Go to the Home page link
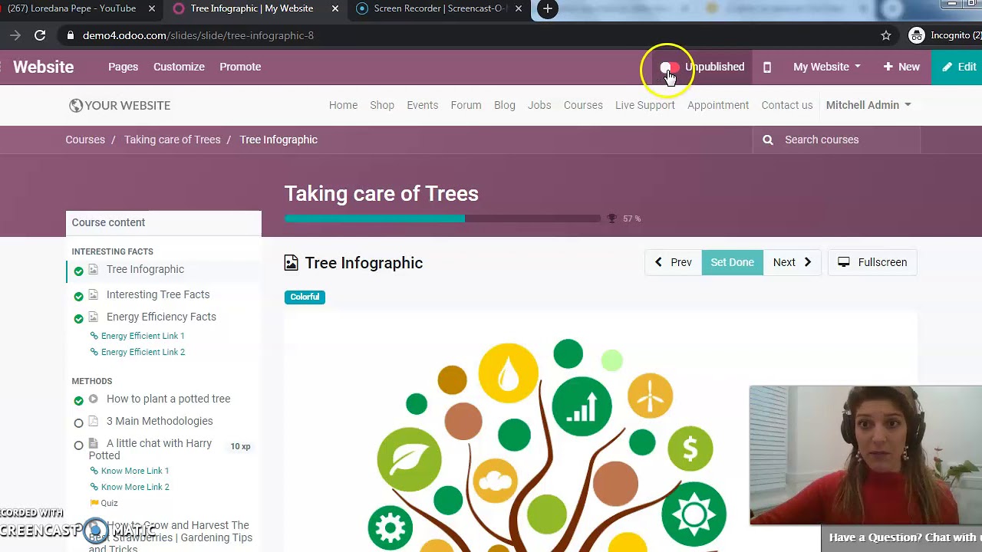 343,105
